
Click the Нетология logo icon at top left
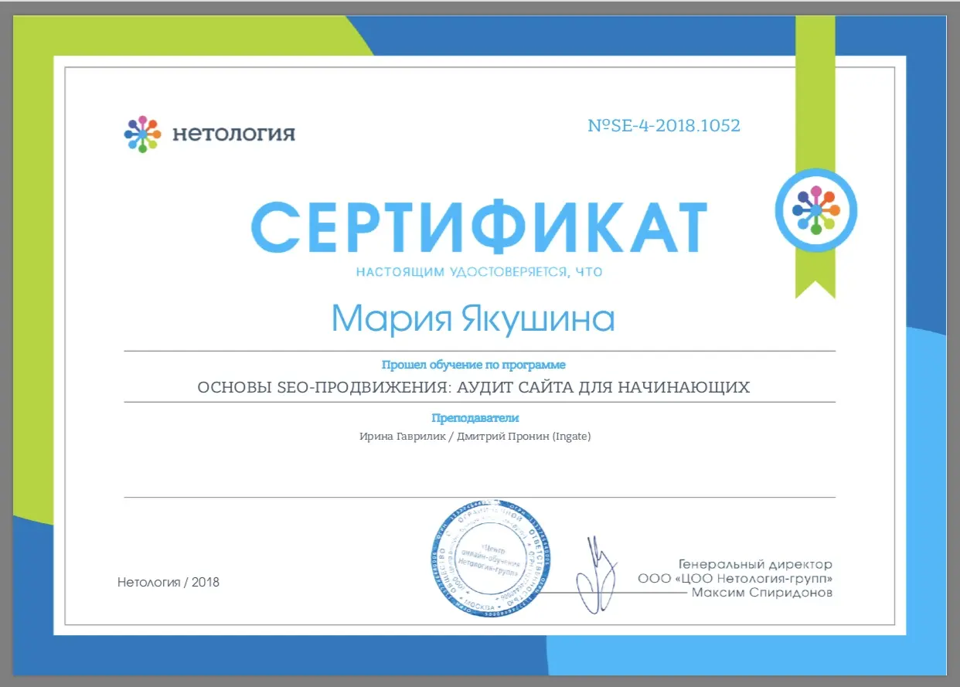point(142,134)
